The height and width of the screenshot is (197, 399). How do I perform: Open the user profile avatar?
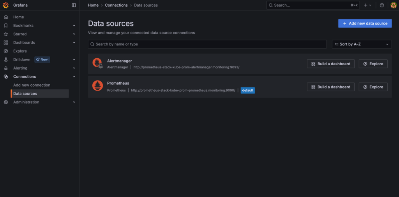point(394,5)
